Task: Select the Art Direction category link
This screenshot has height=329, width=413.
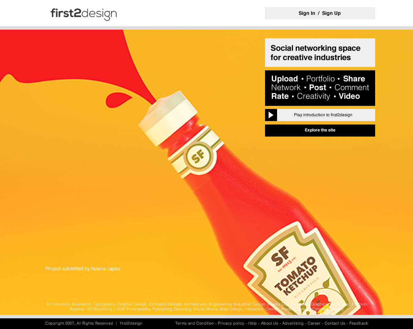Action: coord(58,304)
